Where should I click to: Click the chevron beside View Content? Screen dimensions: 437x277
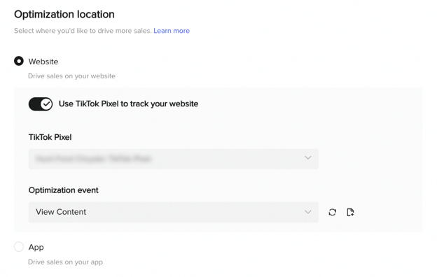(308, 212)
